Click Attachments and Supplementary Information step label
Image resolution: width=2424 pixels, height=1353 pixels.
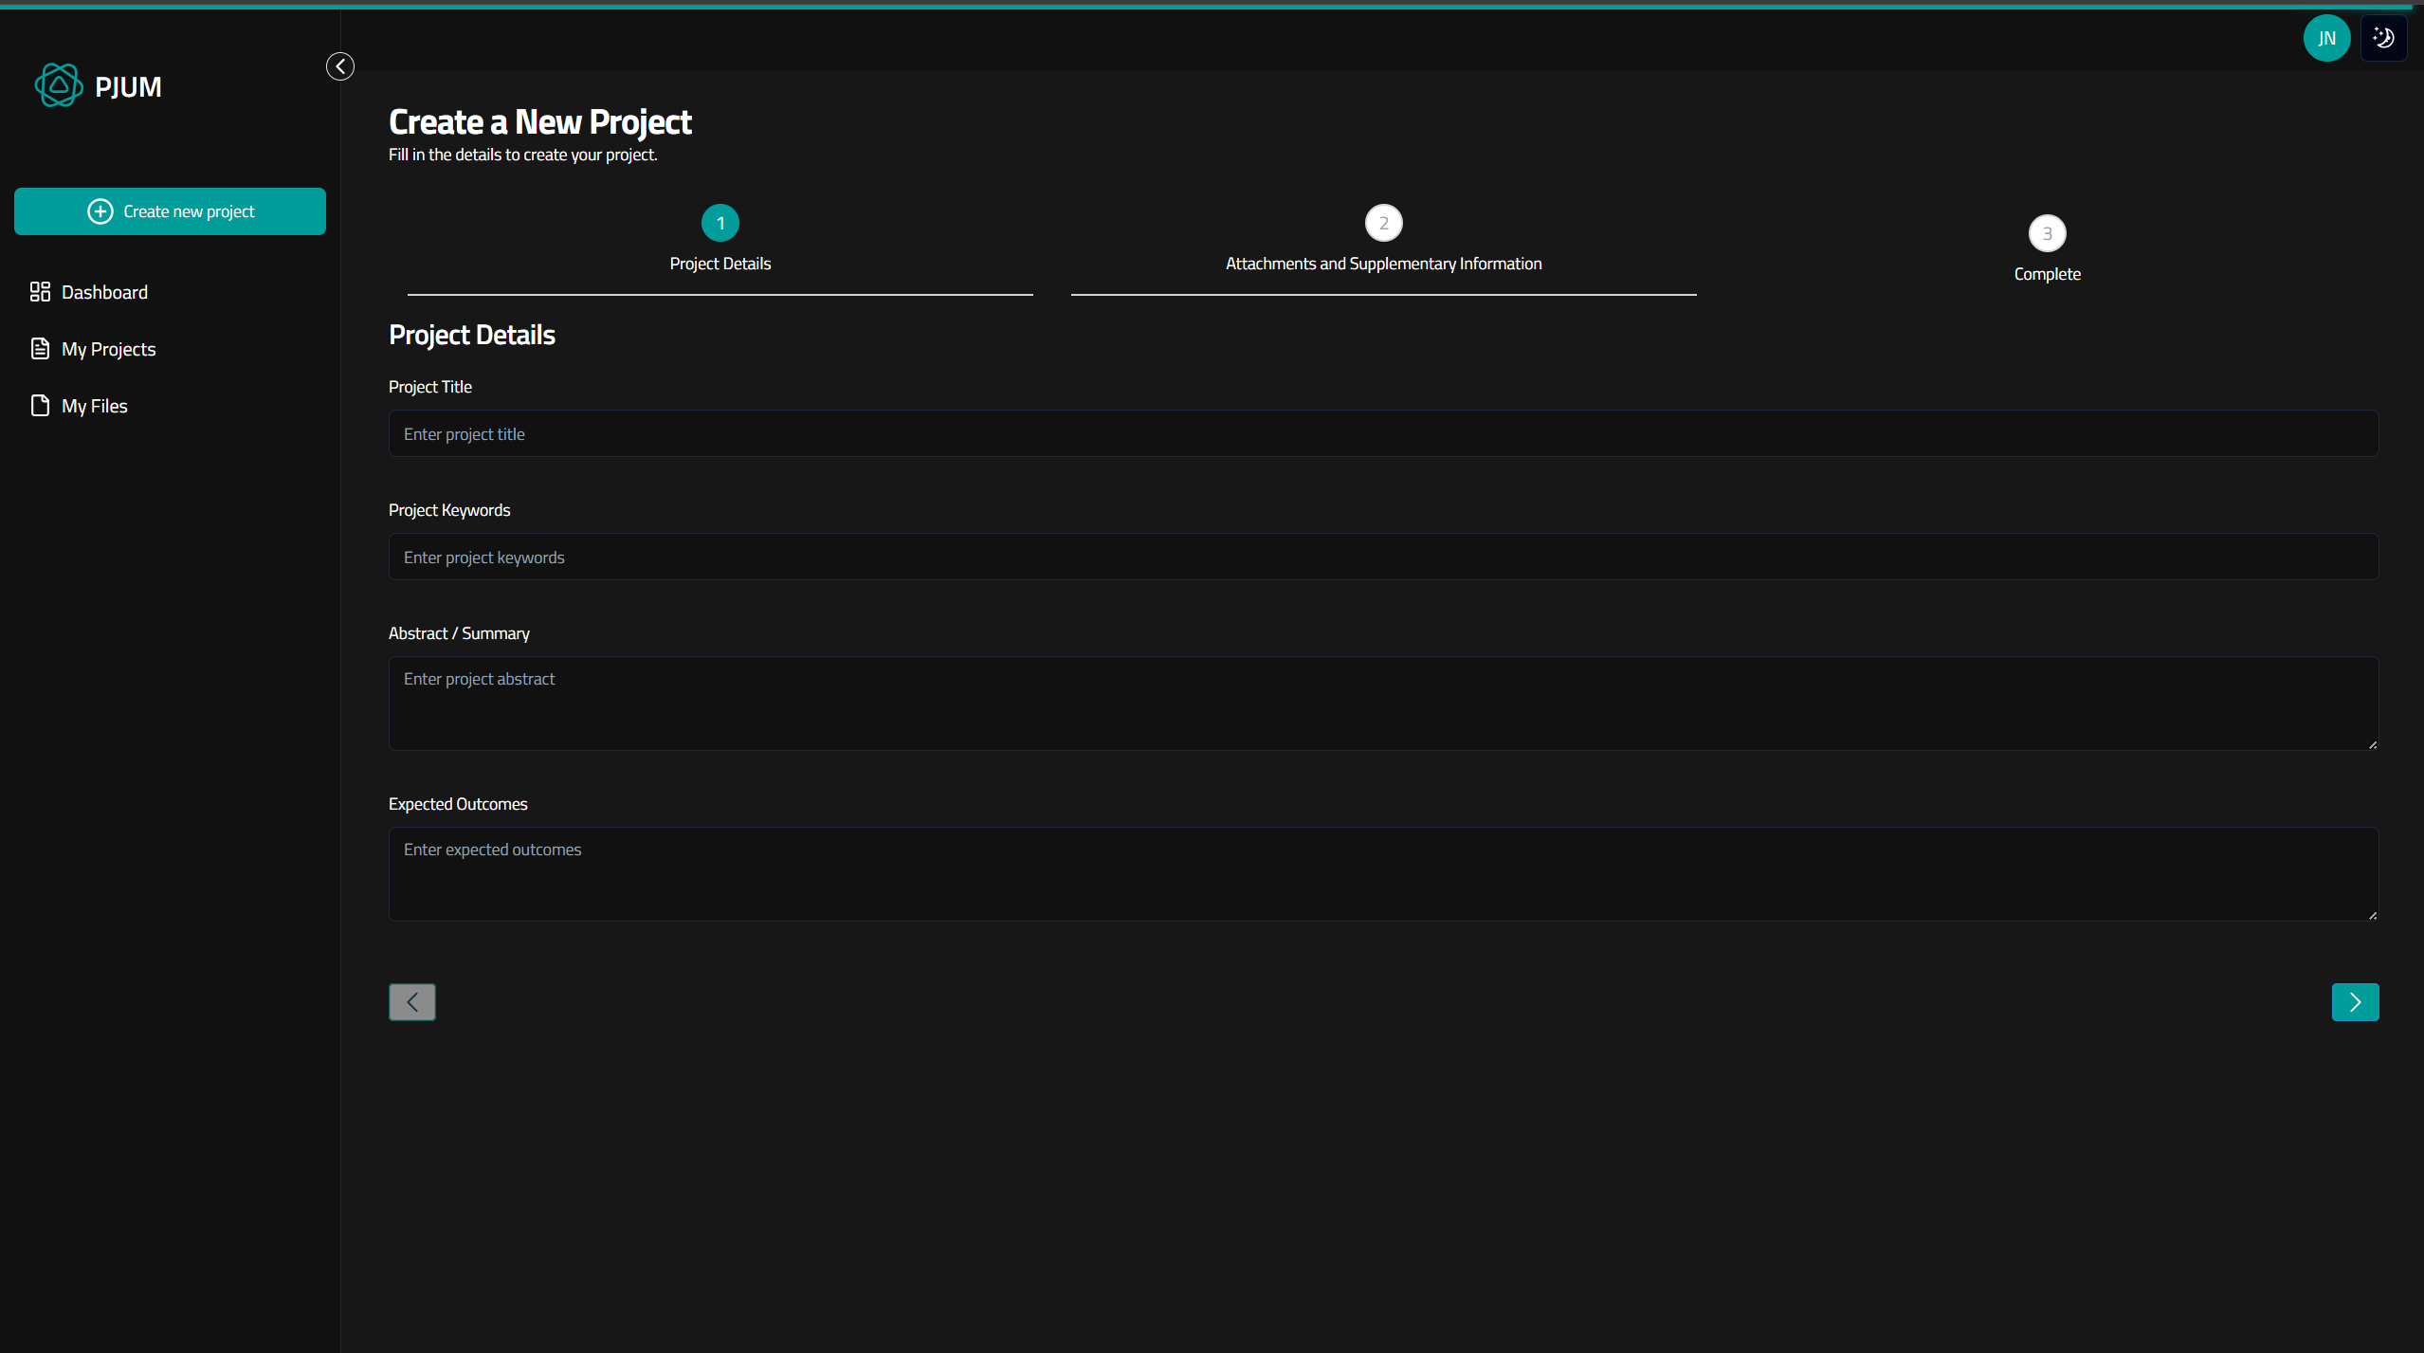pos(1384,264)
